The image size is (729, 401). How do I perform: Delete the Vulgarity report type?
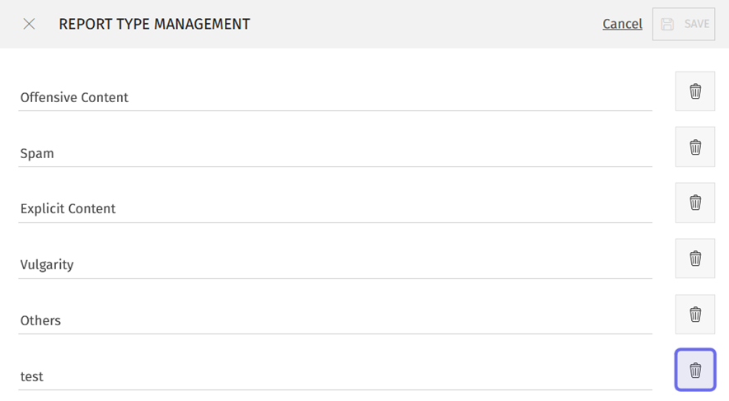tap(695, 259)
